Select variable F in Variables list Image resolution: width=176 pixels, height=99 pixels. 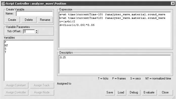pos(5,42)
